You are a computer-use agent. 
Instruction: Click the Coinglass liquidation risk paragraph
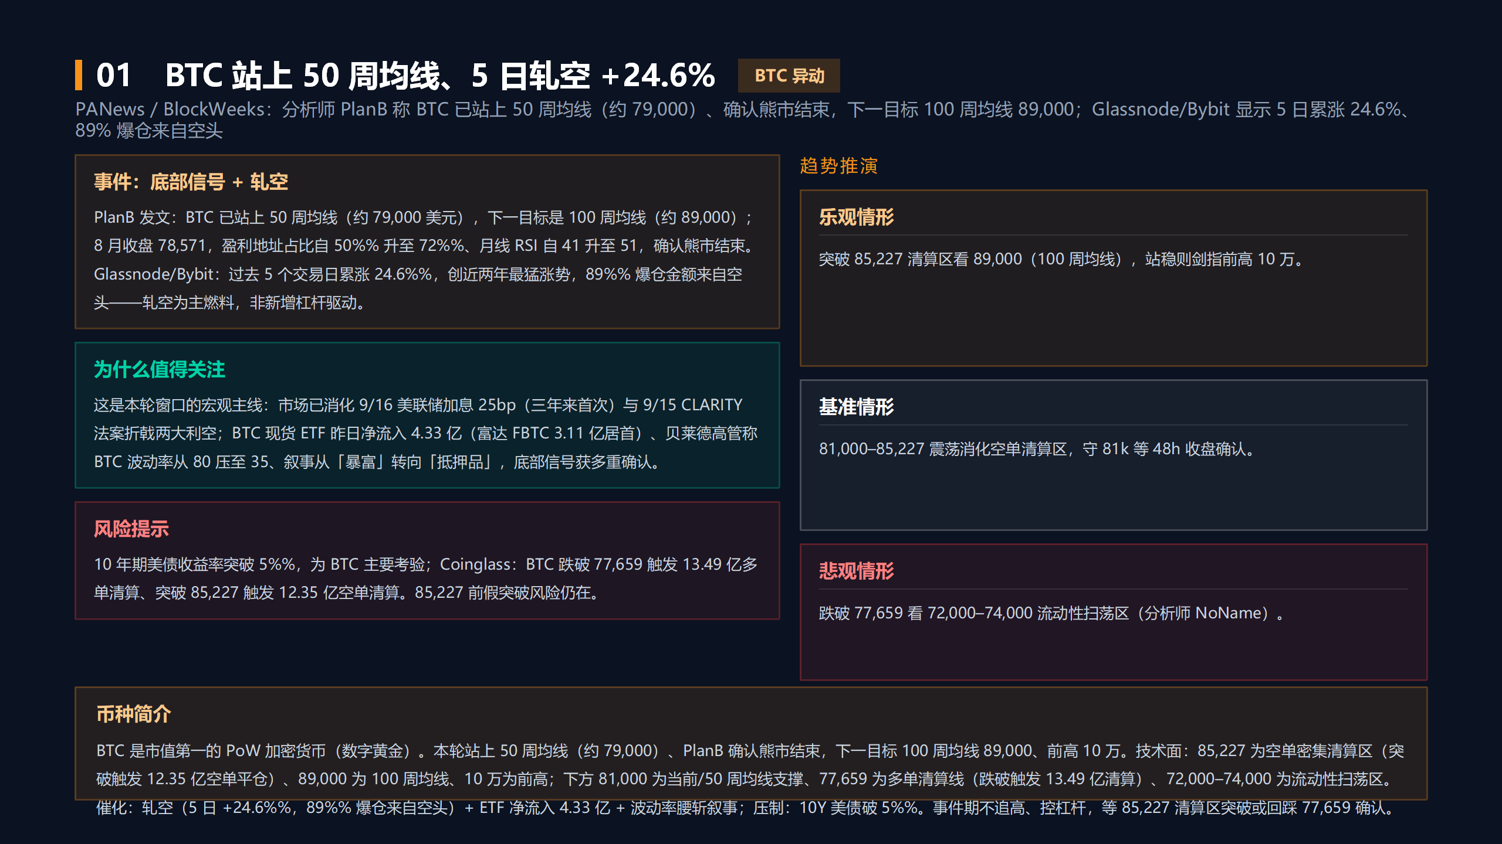click(x=426, y=578)
